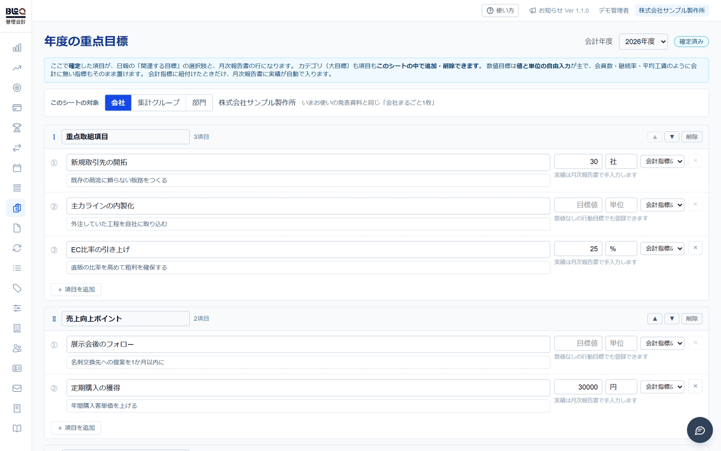Open 会計指標 dropdown for EC比率の引き上げ
Image resolution: width=721 pixels, height=451 pixels.
click(662, 249)
